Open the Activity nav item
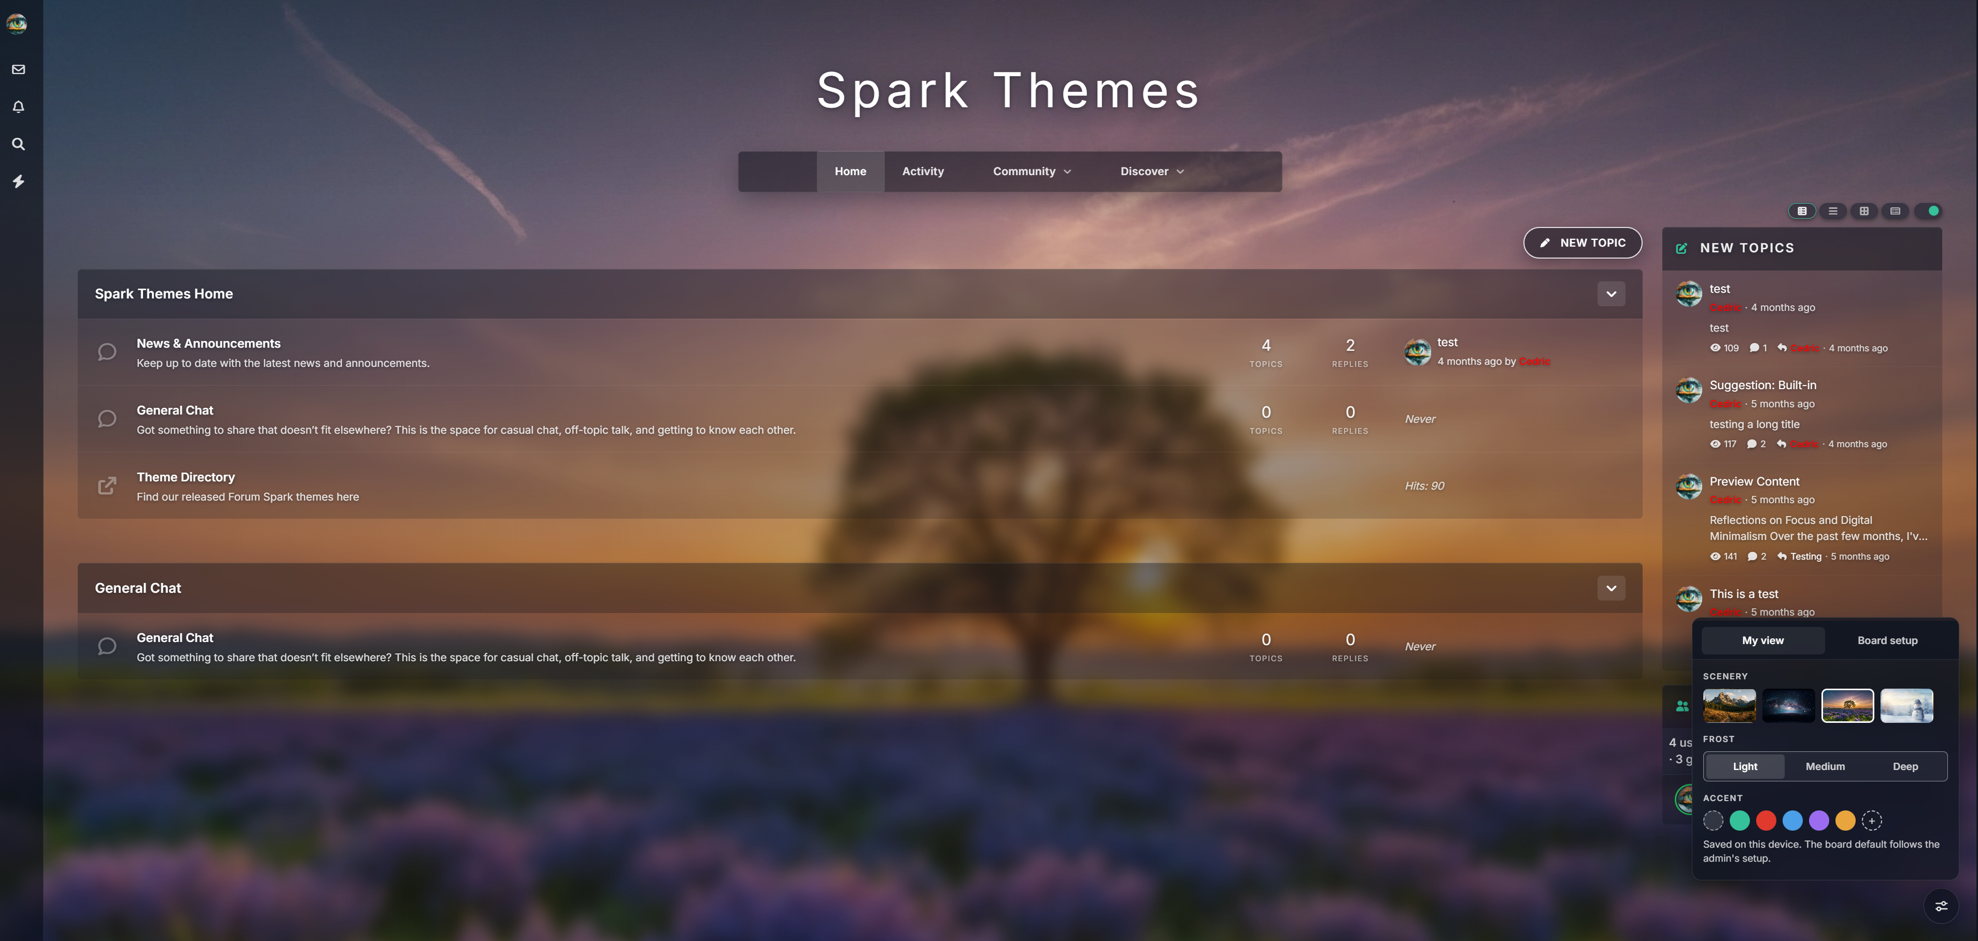The height and width of the screenshot is (941, 1978). (x=923, y=171)
